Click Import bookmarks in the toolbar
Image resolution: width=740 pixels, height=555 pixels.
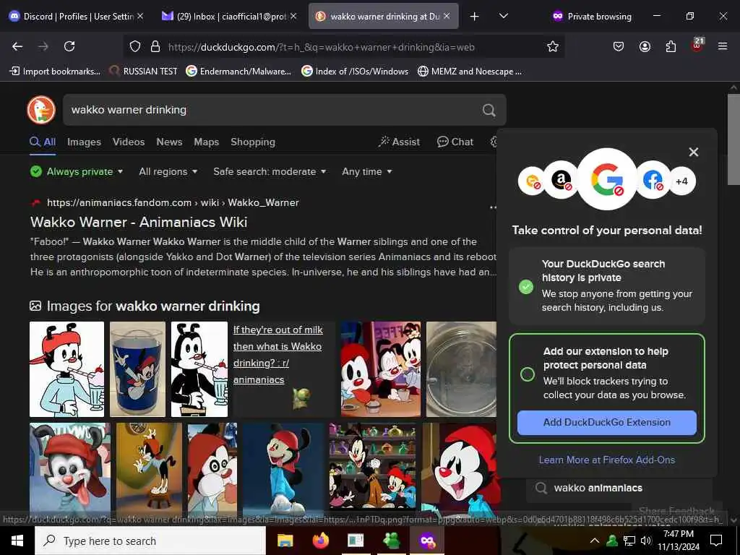[x=55, y=72]
